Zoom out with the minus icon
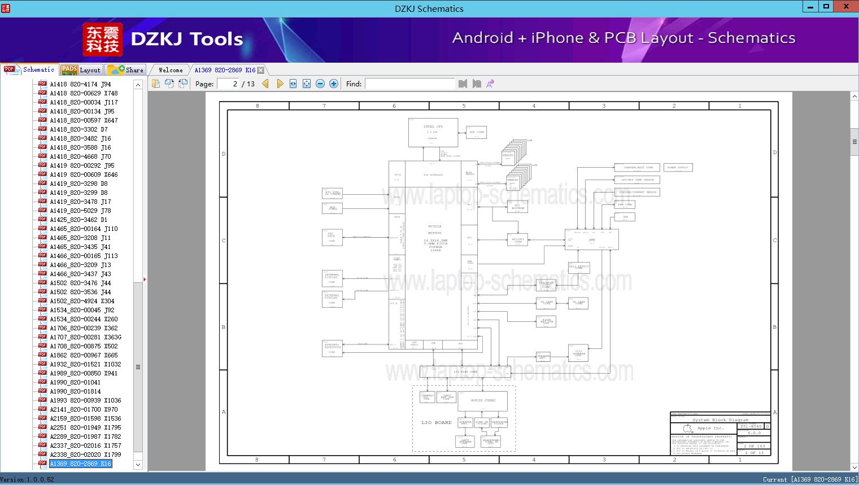859x485 pixels. pos(320,84)
